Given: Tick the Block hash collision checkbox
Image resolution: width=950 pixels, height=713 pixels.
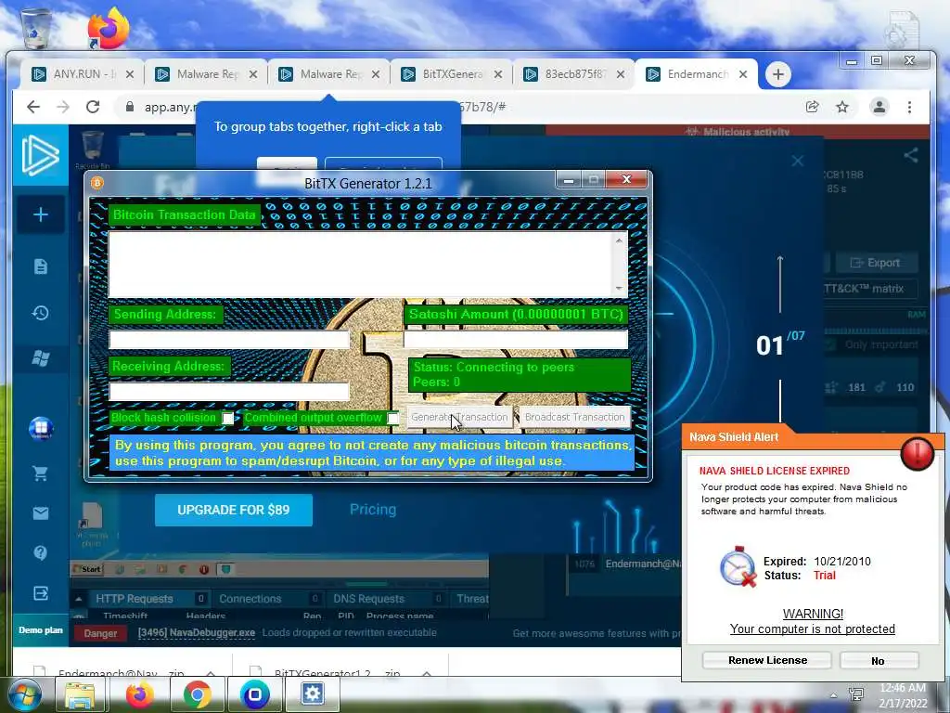Looking at the screenshot, I should [228, 418].
